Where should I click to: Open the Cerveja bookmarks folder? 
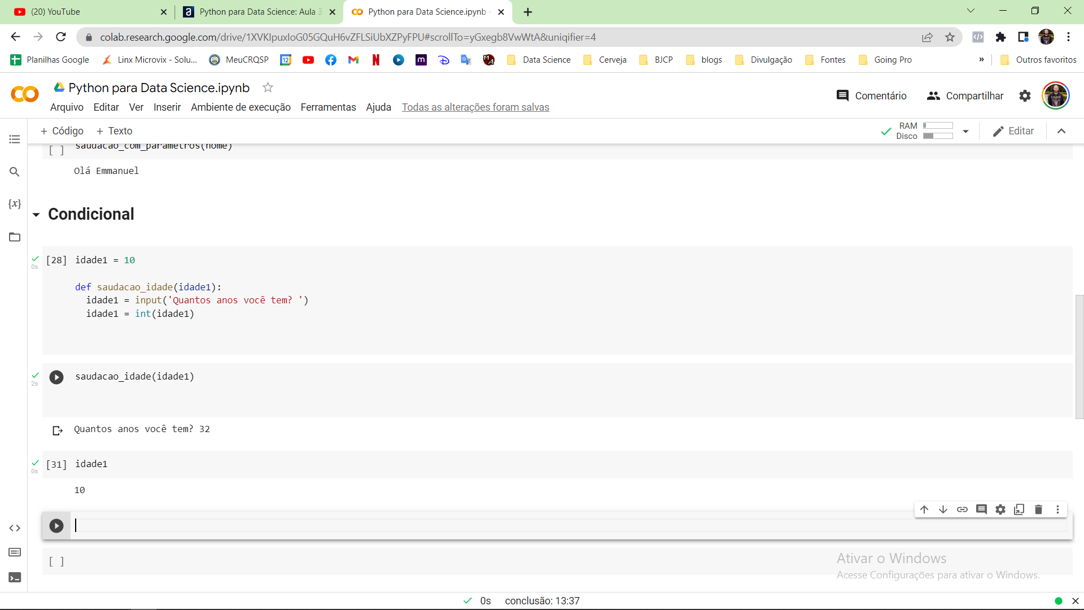click(605, 60)
